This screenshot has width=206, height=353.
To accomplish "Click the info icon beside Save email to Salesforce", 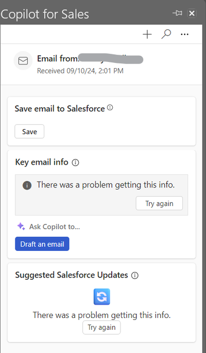I will (110, 108).
